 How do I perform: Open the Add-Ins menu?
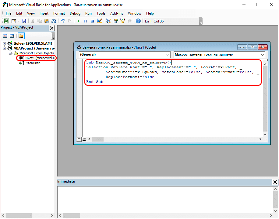coord(116,13)
